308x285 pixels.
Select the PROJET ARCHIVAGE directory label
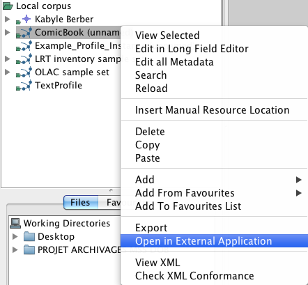tap(79, 250)
